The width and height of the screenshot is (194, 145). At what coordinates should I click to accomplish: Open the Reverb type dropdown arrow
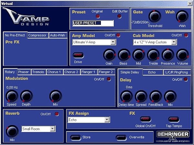[x=52, y=129]
